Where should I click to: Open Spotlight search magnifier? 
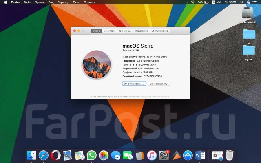click(x=242, y=2)
